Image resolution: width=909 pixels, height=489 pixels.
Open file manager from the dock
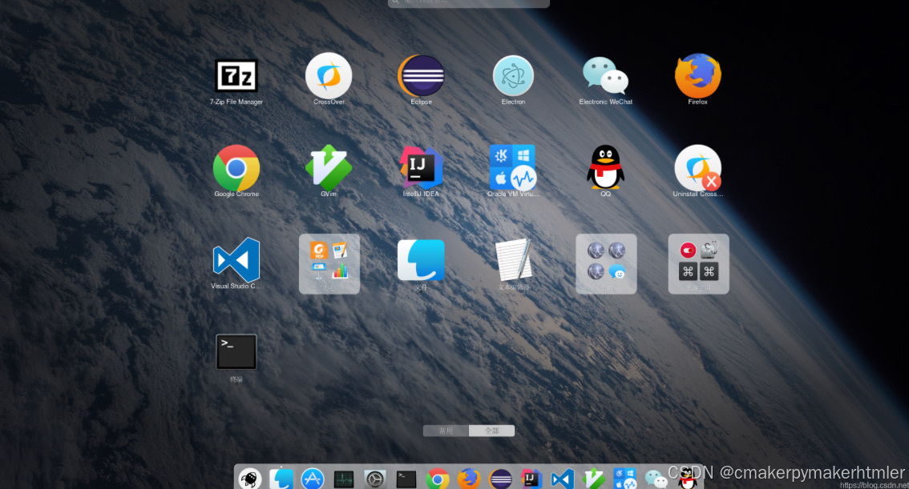281,479
